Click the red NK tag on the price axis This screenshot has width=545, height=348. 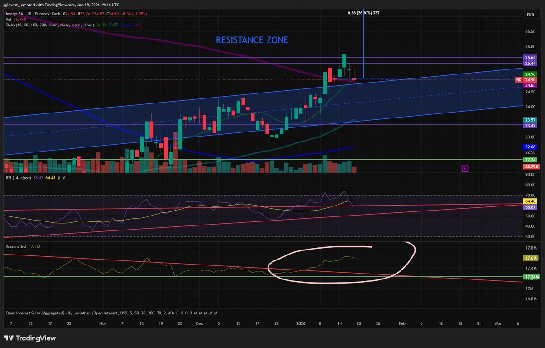[x=519, y=80]
